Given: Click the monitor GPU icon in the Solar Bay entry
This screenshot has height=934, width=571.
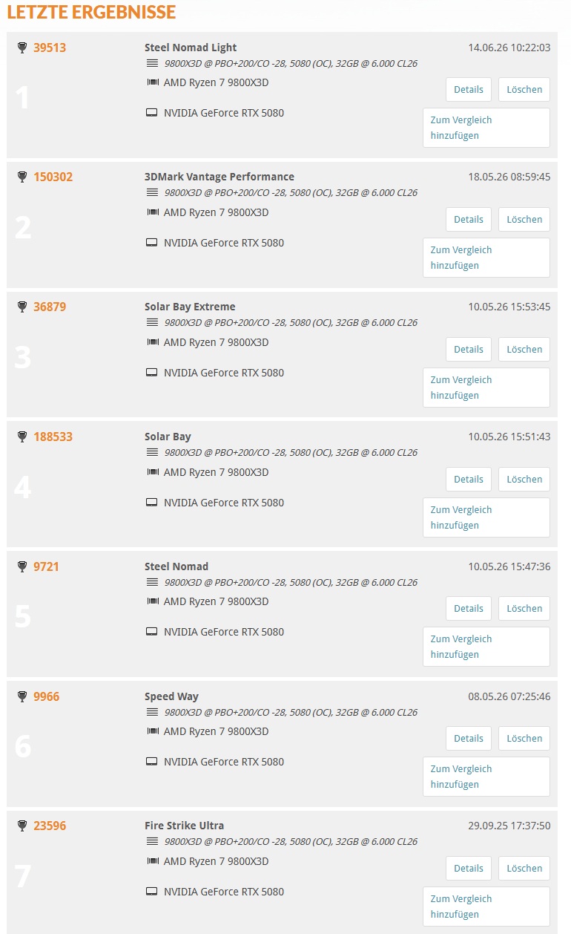Looking at the screenshot, I should tap(152, 503).
